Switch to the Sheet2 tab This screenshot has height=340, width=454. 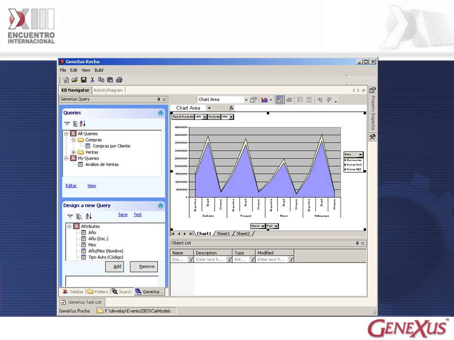click(243, 234)
